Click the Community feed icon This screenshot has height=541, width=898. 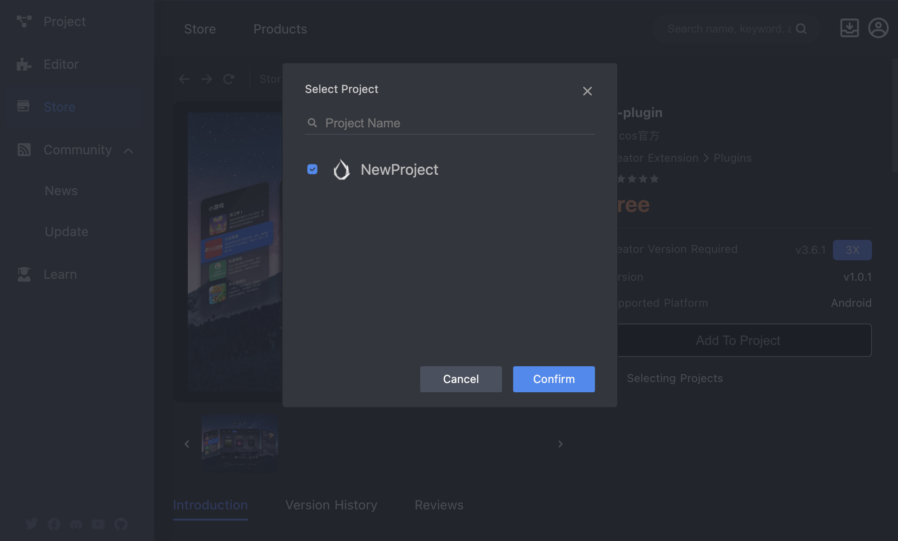(24, 150)
